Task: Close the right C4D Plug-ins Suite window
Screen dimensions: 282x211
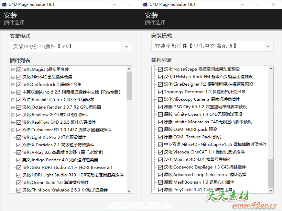Action: coord(274,4)
